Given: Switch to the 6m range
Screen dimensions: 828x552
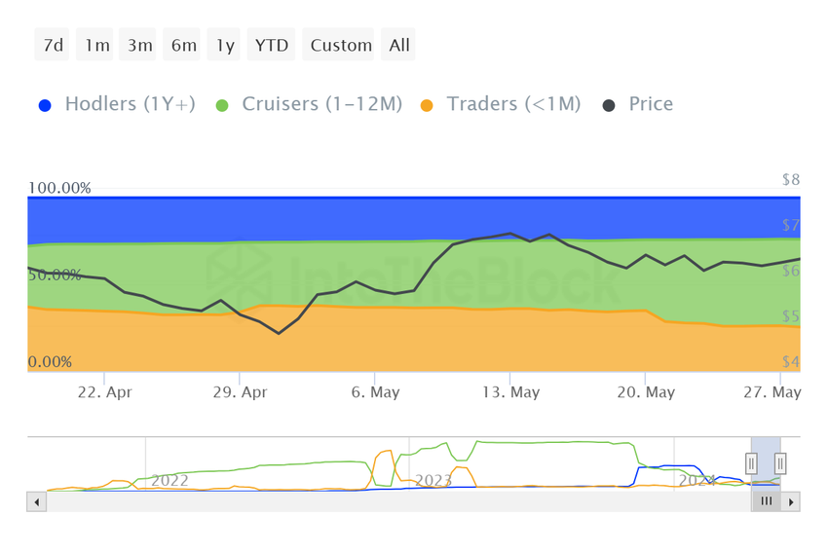Looking at the screenshot, I should point(183,45).
